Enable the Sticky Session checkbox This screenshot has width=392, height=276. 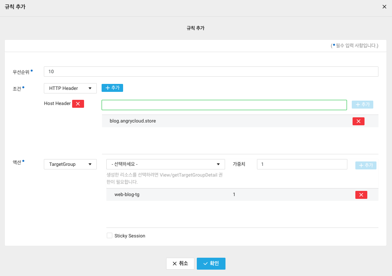coord(110,235)
